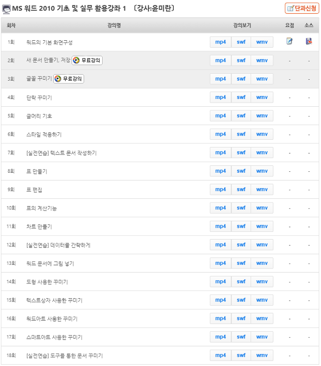This screenshot has width=321, height=366.
Task: Play mp4 for 글머리 기호
Action: [221, 116]
